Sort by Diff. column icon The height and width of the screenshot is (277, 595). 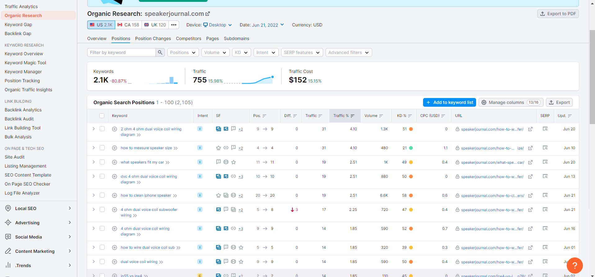tap(295, 116)
